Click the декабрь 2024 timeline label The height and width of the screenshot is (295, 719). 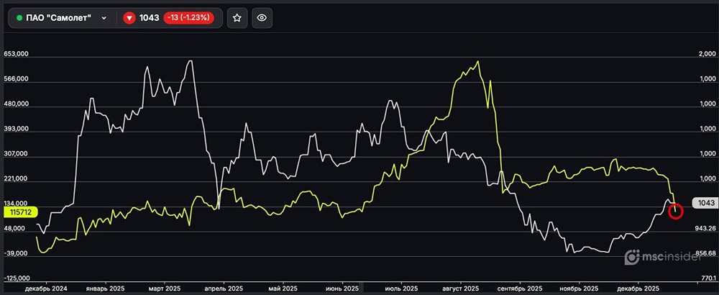tap(45, 288)
